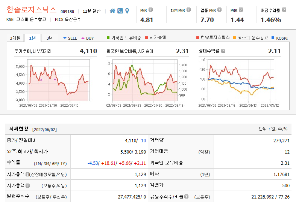Click the red 시가총액 legend swatch
This screenshot has height=206, width=296.
(146, 38)
